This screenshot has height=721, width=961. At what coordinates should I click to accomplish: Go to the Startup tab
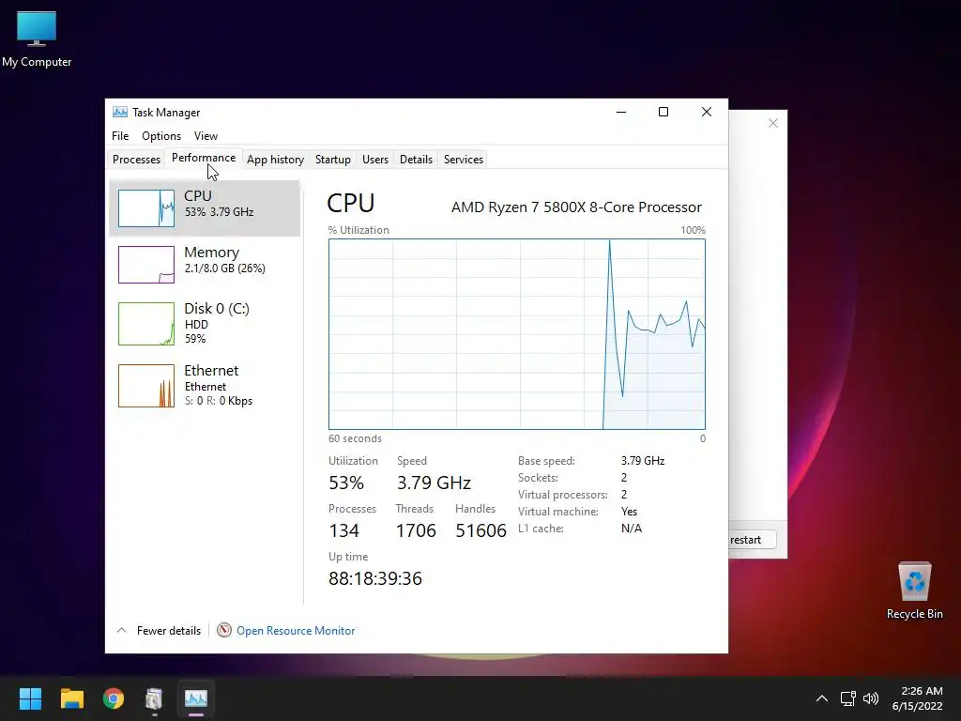(x=333, y=160)
